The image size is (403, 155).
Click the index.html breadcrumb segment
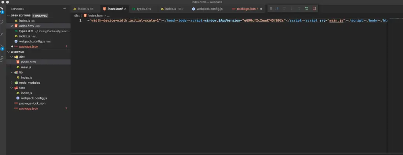coord(96,15)
